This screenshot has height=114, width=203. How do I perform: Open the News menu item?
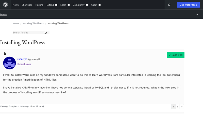(15, 5)
